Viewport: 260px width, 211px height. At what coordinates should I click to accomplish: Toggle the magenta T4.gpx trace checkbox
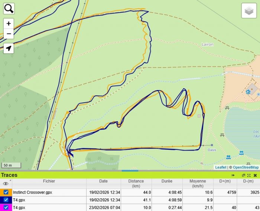point(6,207)
